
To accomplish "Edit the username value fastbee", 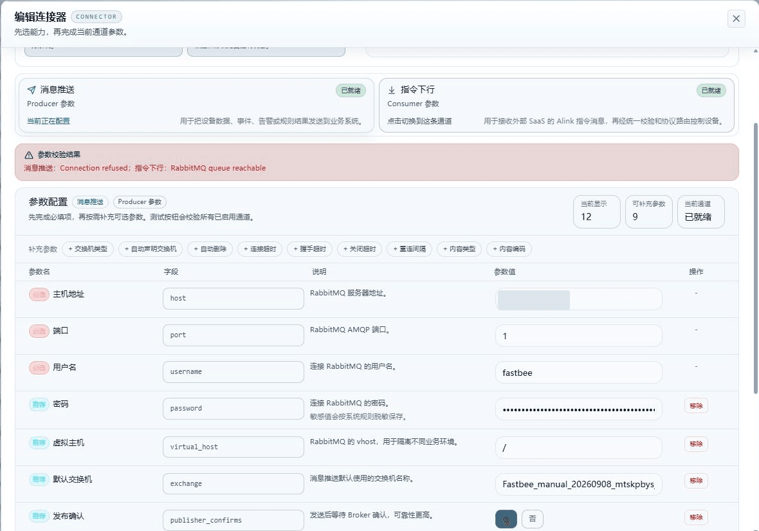I will [578, 373].
